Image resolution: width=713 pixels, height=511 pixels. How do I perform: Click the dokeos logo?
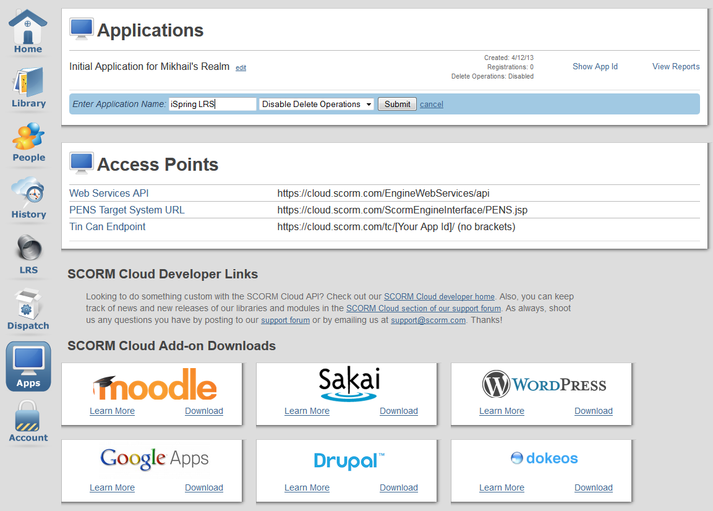point(544,458)
